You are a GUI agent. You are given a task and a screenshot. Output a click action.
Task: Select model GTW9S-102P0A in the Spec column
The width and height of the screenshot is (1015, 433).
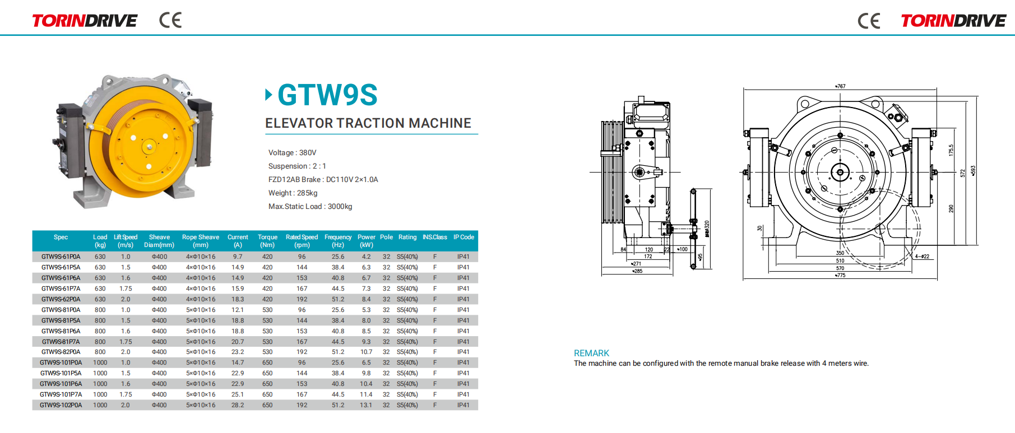[61, 405]
